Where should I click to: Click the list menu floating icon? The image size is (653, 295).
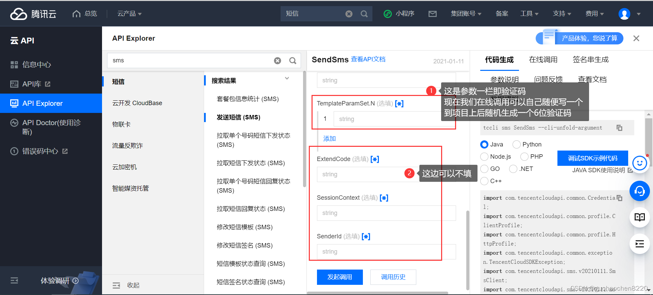tap(639, 244)
